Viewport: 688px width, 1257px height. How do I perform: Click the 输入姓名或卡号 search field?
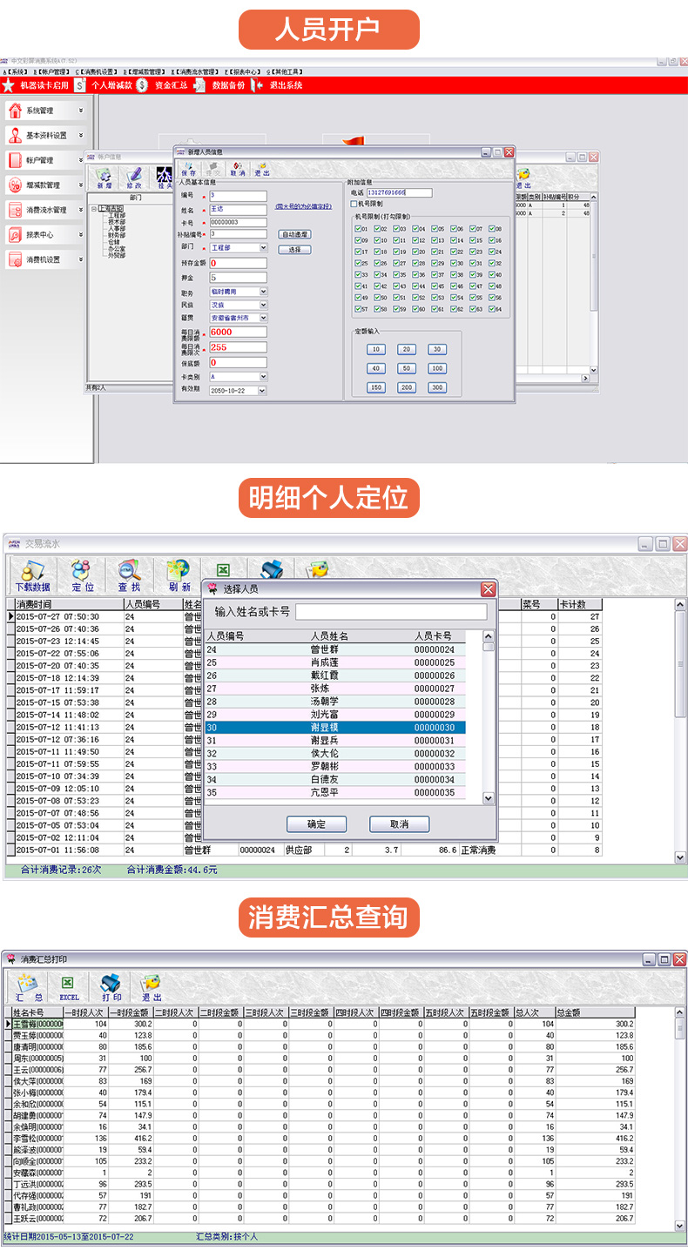coord(391,612)
